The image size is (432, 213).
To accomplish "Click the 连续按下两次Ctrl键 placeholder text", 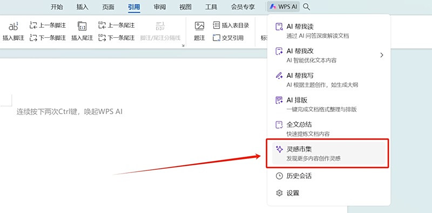I will tap(70, 112).
